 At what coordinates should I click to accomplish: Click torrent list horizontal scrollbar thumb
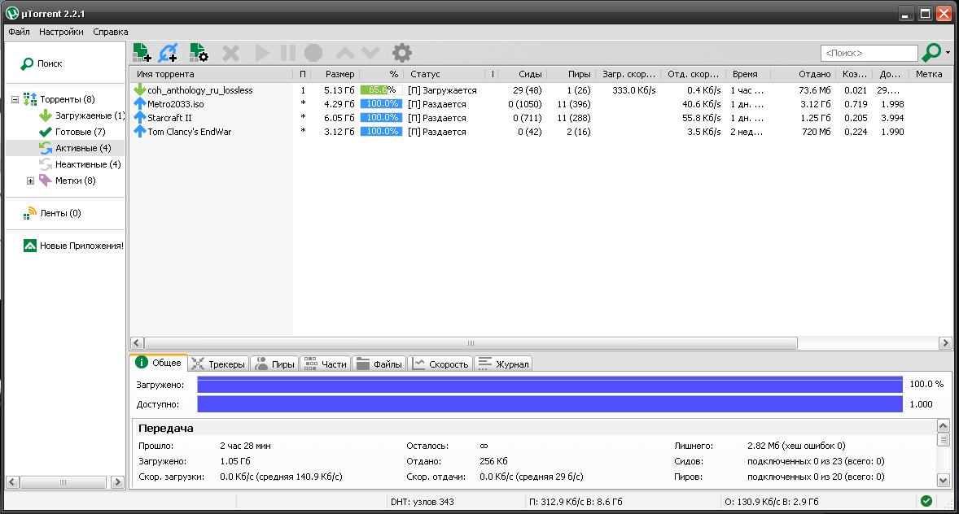point(471,343)
